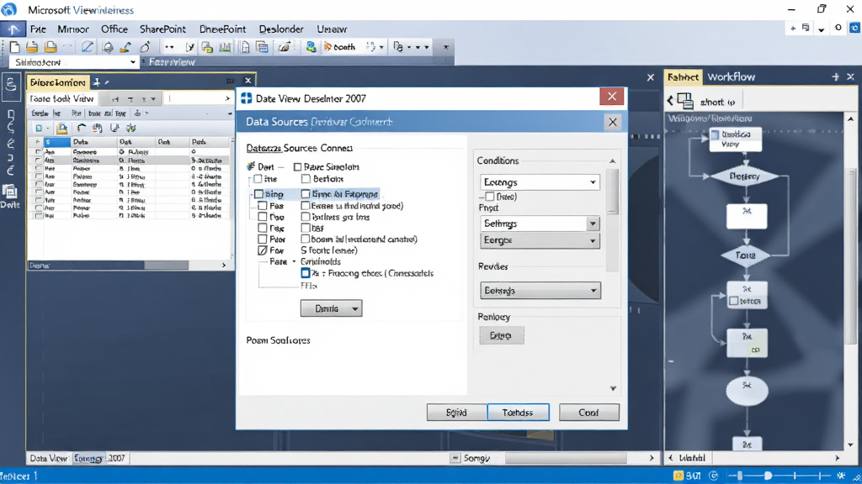Click the table layout icon in main toolbar
The image size is (862, 484).
point(263,47)
